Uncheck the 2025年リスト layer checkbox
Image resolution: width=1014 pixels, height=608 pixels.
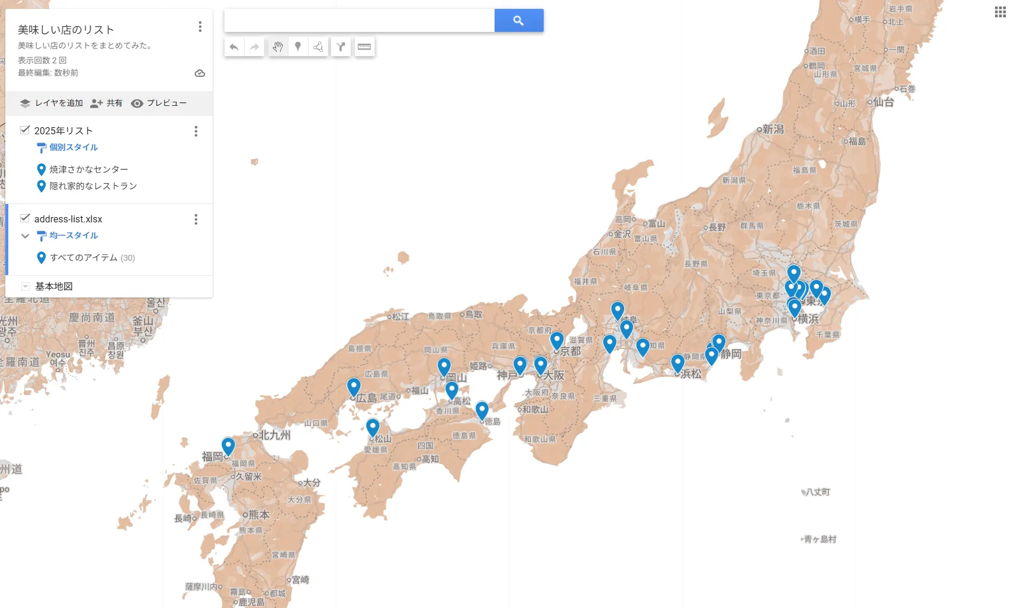25,130
